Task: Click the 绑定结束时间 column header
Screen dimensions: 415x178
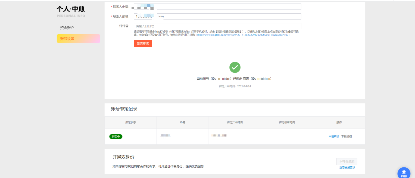Action: click(287, 123)
